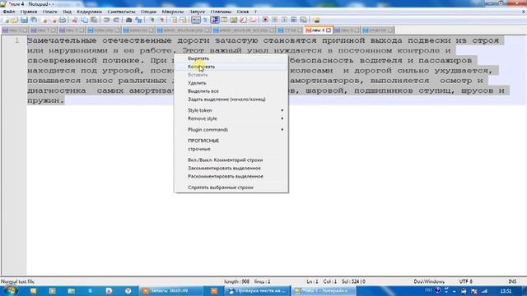Click the Stop macro recording icon

tap(274, 20)
